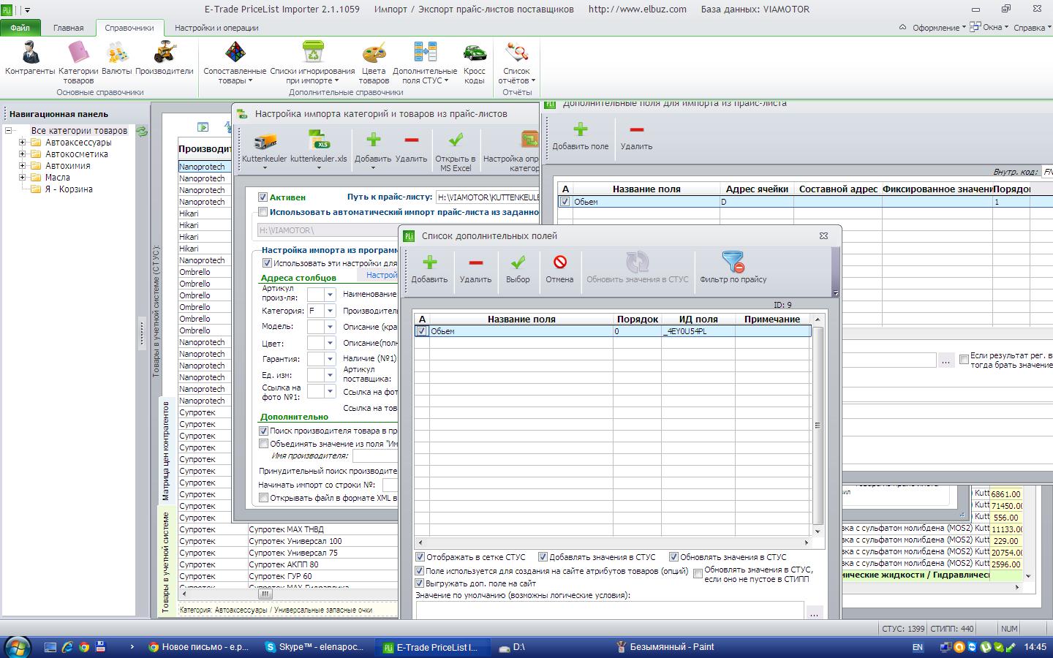Open the Гарантия column dropdown
The height and width of the screenshot is (658, 1053).
pyautogui.click(x=330, y=359)
